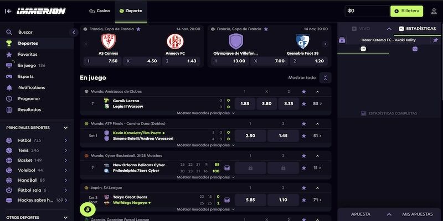The image size is (443, 221).
Task: Click the pin icon beside Harer Ketema match
Action: click(436, 40)
